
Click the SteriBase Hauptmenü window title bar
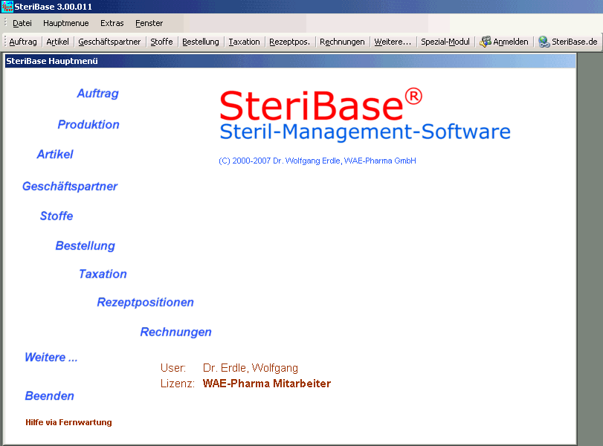pyautogui.click(x=291, y=61)
